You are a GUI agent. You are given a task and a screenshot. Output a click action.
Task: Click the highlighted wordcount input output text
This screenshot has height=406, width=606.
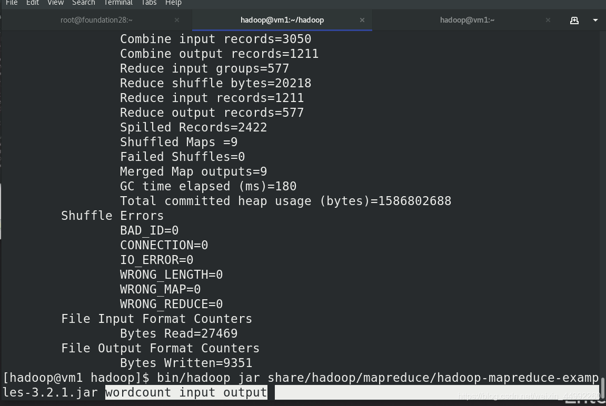point(186,392)
